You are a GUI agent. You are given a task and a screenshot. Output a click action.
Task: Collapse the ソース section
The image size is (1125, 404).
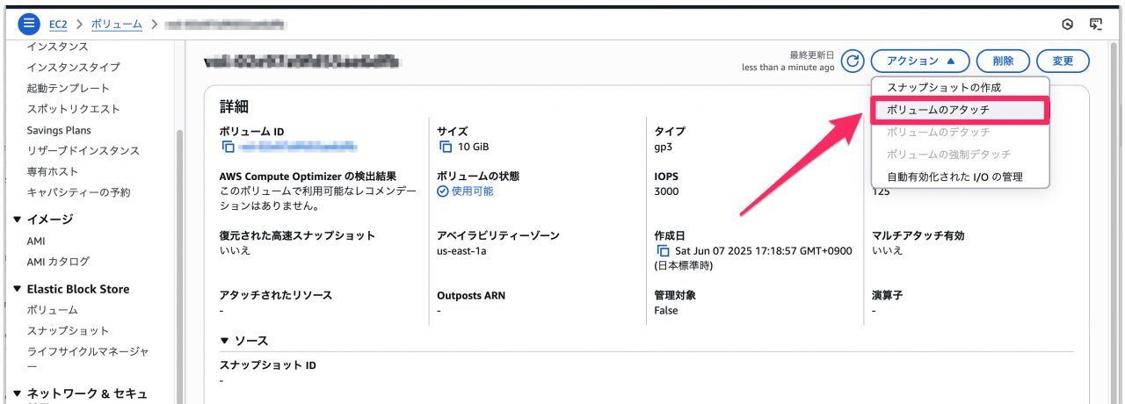[225, 341]
